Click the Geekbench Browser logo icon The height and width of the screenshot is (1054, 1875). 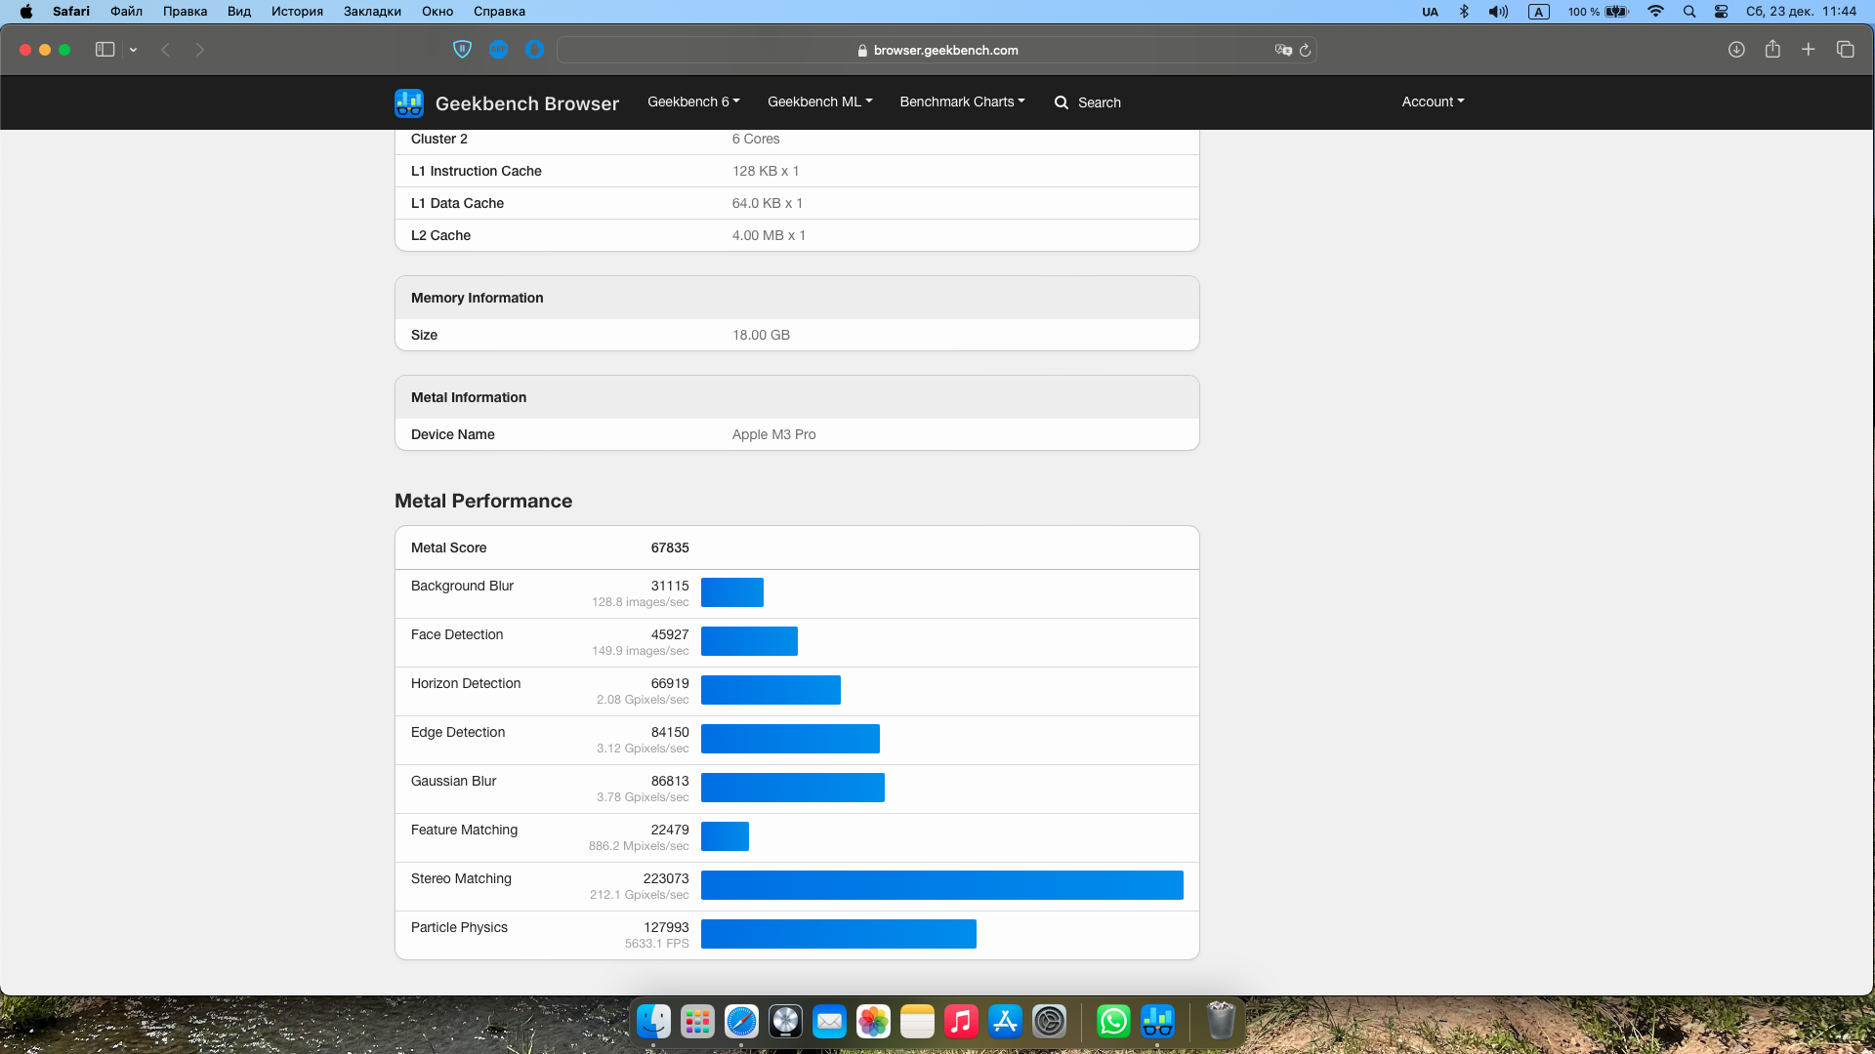coord(408,102)
